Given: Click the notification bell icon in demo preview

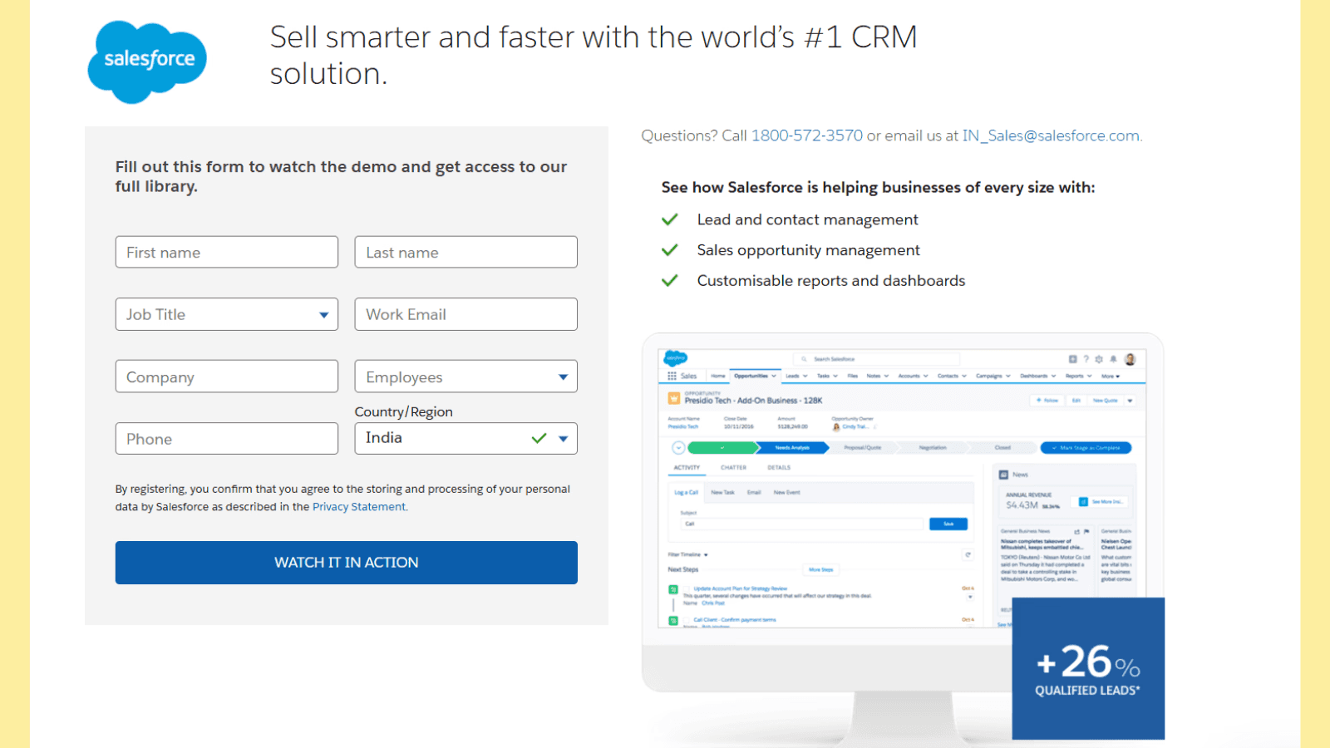Looking at the screenshot, I should 1113,359.
